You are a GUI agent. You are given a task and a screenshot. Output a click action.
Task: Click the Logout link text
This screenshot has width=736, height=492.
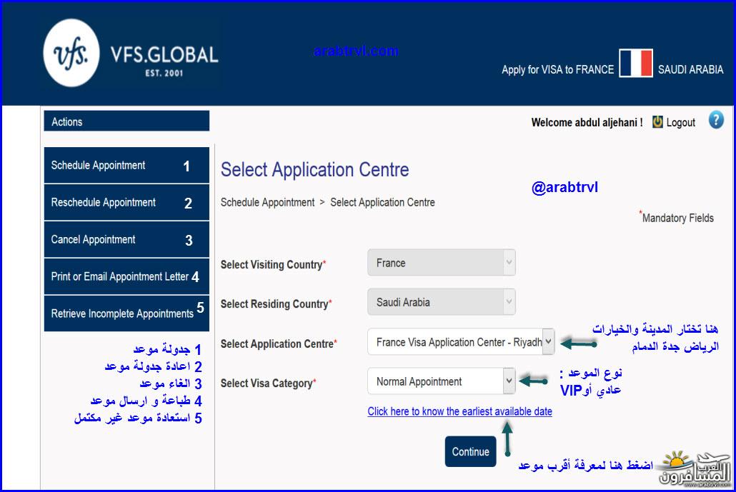[x=680, y=122]
